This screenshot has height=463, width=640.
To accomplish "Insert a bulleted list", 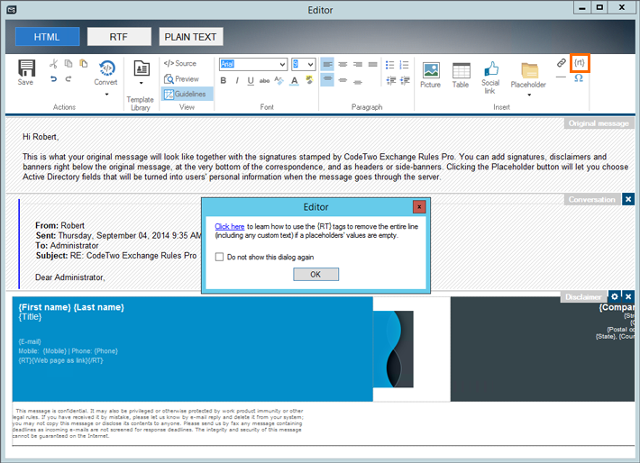I will [x=389, y=65].
